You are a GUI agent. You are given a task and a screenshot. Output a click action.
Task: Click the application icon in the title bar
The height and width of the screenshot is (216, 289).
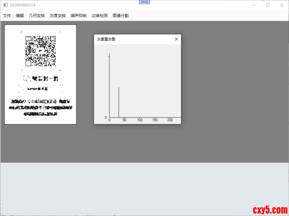[5, 5]
